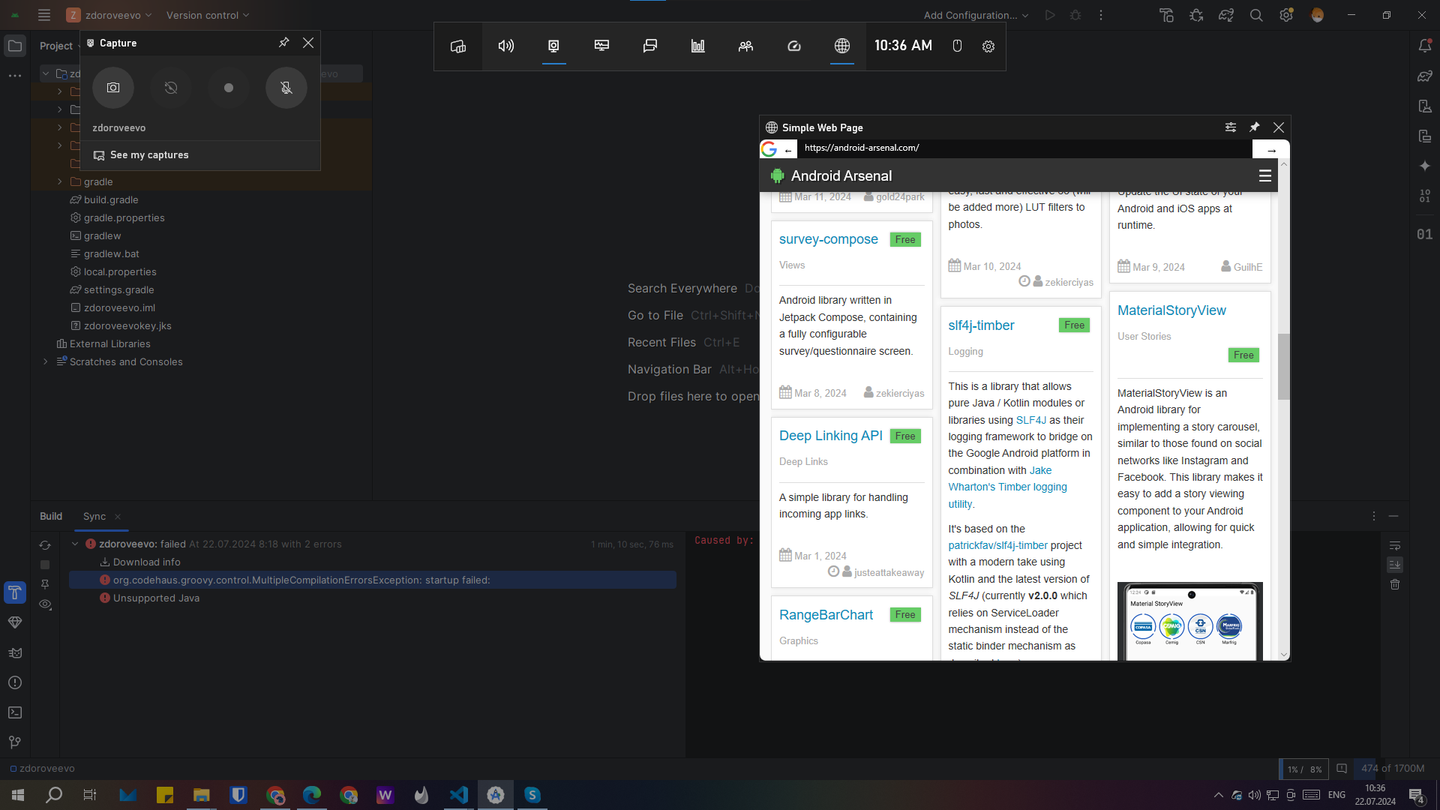Open the zdoroveevo project dropdown
This screenshot has width=1440, height=810.
109,15
